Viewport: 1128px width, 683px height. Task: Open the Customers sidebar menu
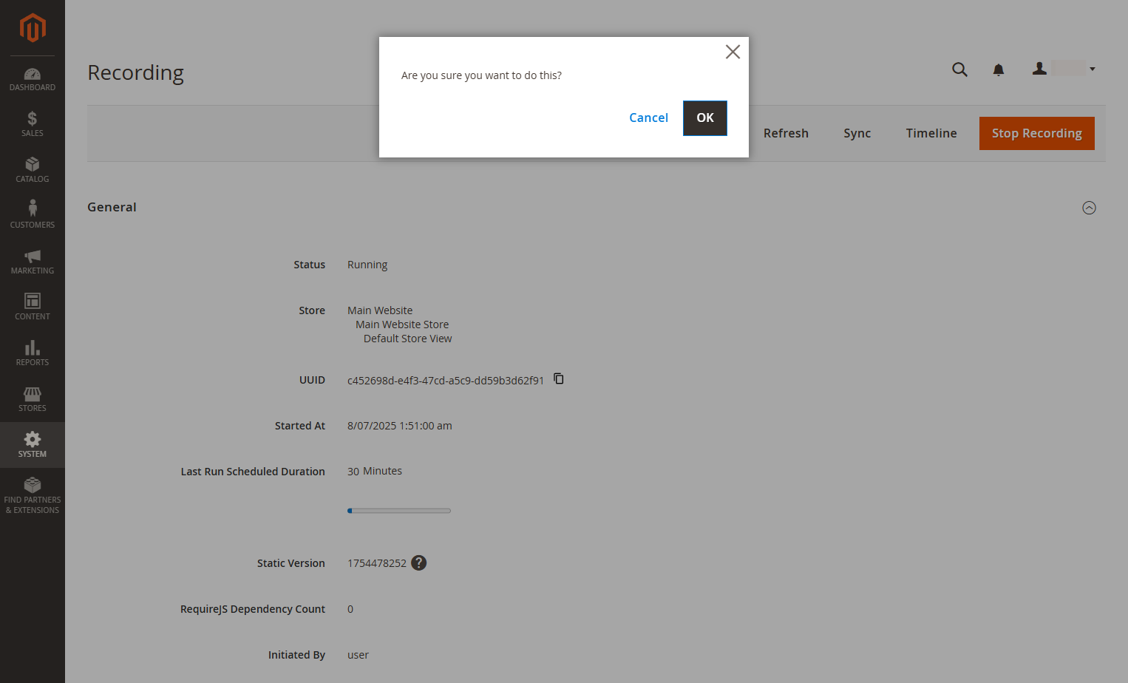click(x=33, y=216)
